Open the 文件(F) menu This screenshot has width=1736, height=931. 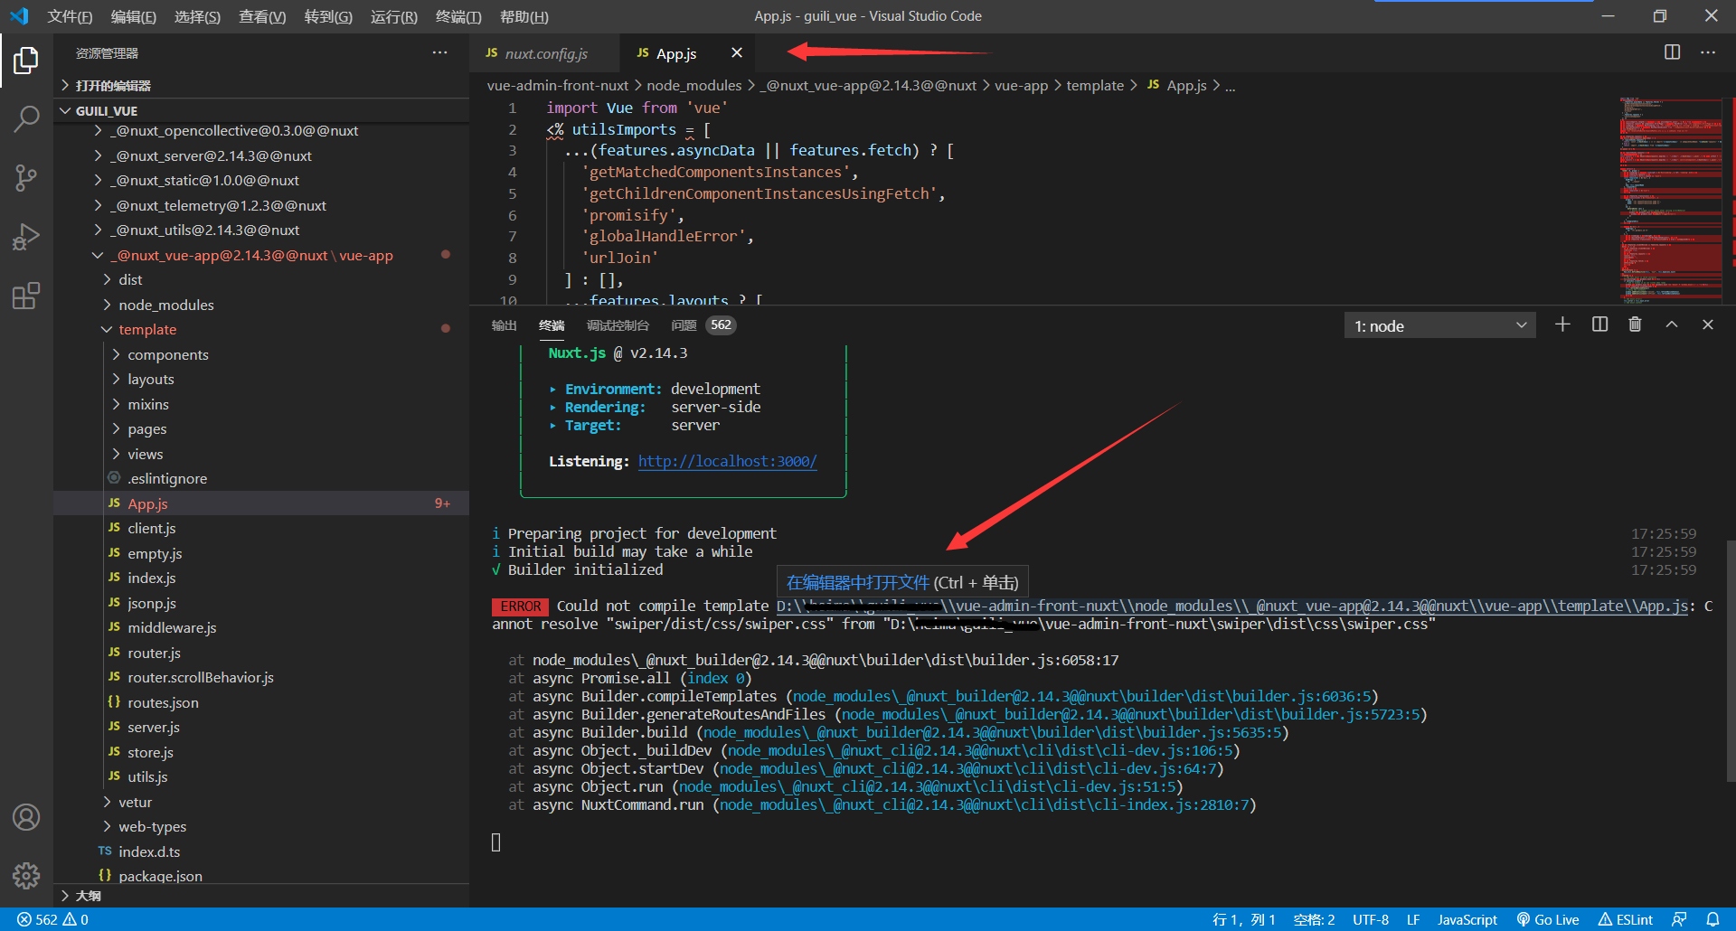pyautogui.click(x=70, y=16)
